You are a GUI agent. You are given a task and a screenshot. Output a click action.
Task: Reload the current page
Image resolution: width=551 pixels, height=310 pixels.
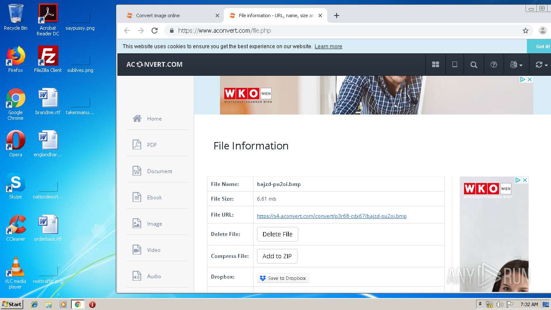click(x=155, y=31)
